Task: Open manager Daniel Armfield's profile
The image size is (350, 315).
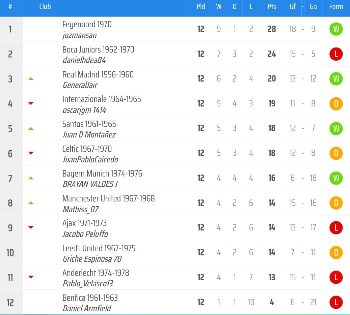Action: [x=87, y=308]
